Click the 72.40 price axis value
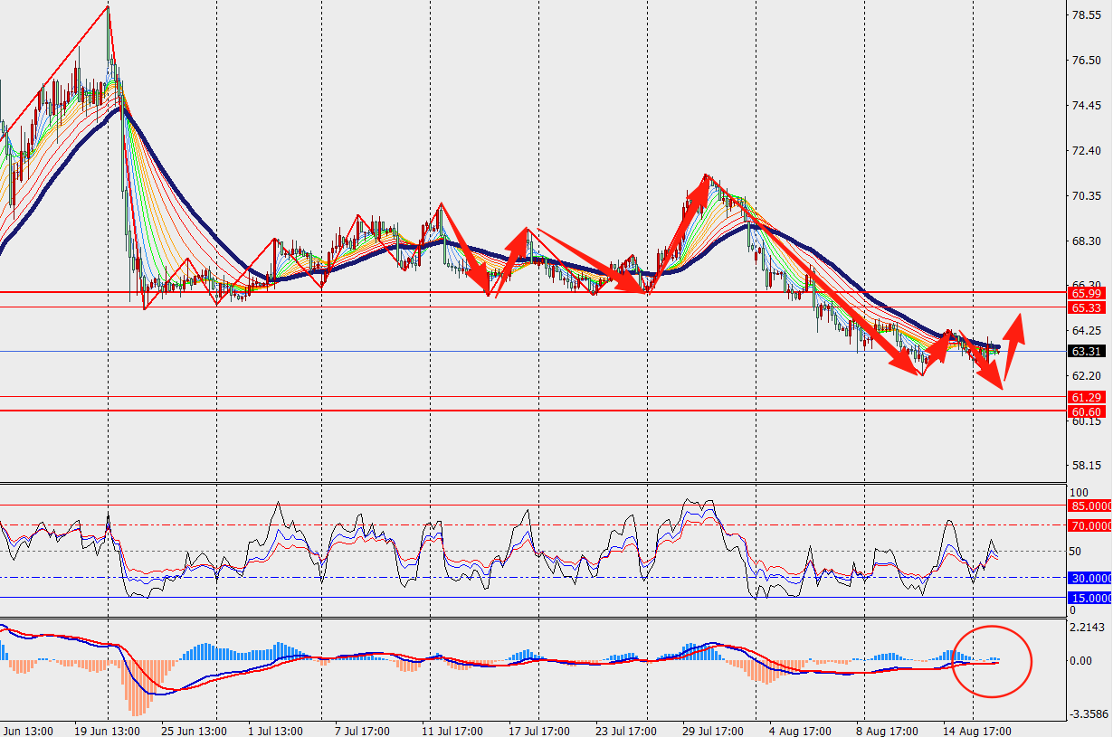The image size is (1113, 737). click(x=1086, y=150)
